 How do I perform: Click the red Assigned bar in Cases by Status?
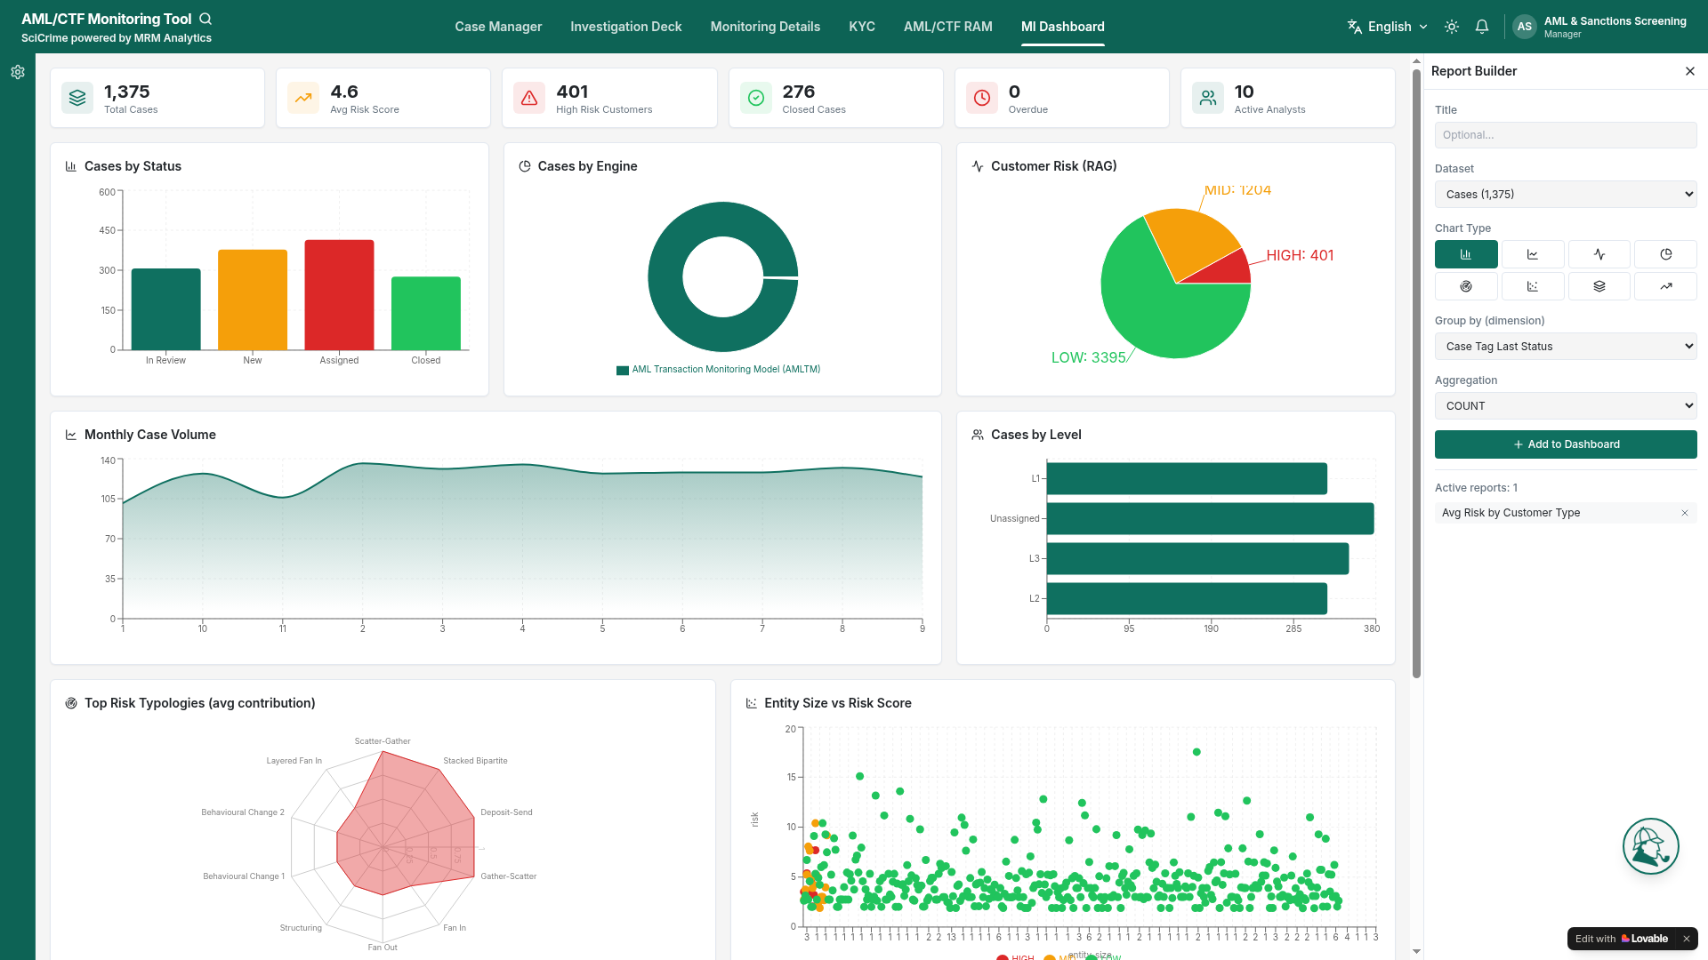[x=339, y=294]
